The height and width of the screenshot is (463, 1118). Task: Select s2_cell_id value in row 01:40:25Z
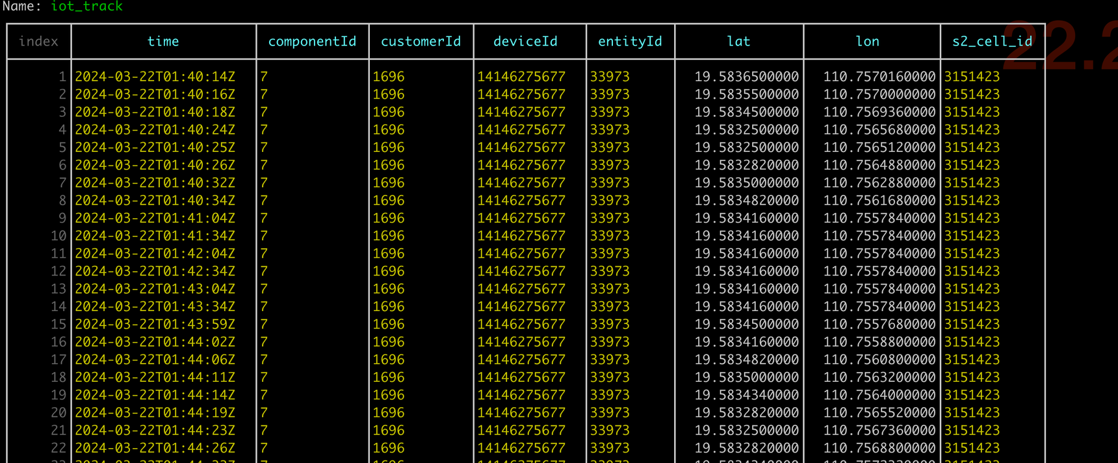pos(972,147)
